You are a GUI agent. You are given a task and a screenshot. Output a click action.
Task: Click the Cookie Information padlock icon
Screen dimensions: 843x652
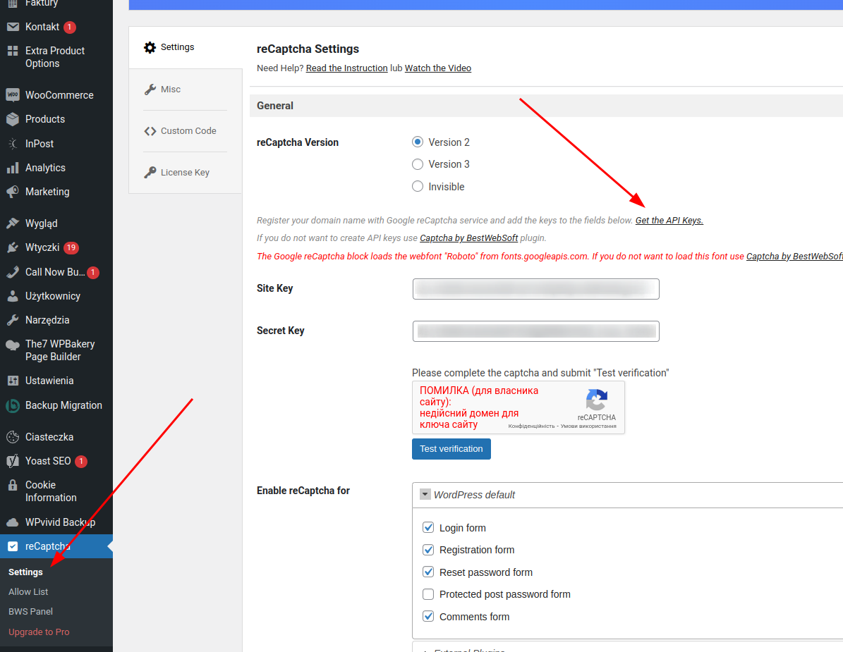point(13,485)
